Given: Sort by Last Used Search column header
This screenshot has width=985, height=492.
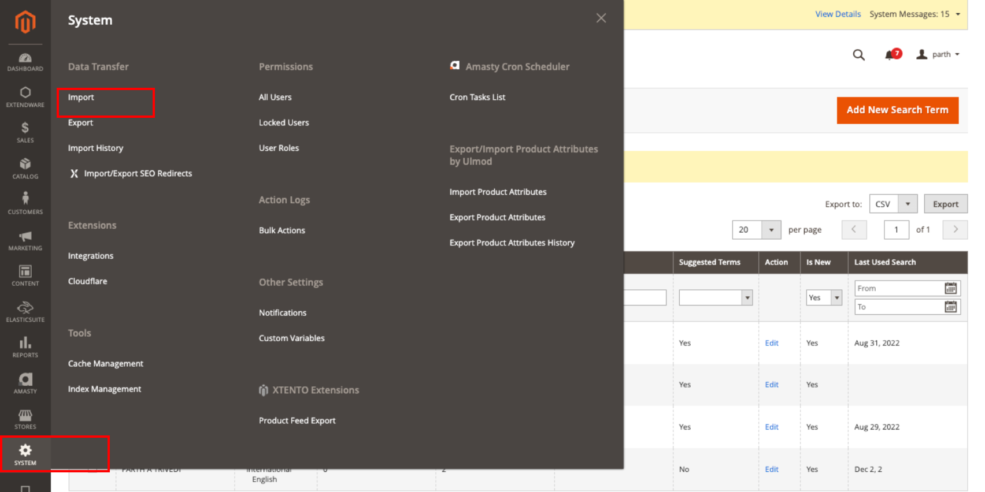Looking at the screenshot, I should (x=908, y=262).
